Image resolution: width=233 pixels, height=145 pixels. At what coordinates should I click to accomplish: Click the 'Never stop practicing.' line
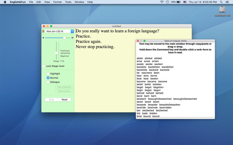pyautogui.click(x=95, y=47)
